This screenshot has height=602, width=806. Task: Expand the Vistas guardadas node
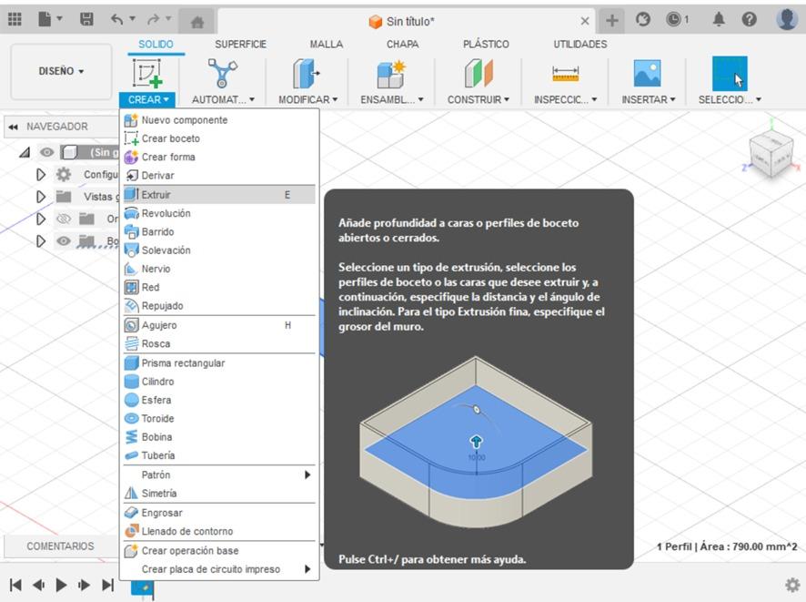coord(41,197)
